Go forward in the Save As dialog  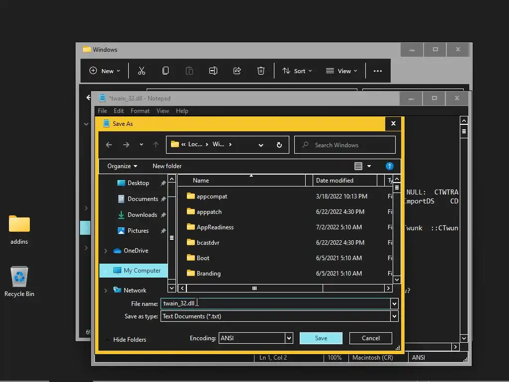point(126,145)
